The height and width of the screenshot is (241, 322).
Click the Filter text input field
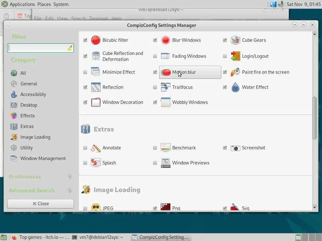tap(41, 48)
